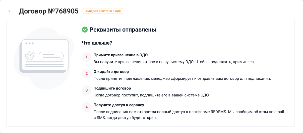Viewport: 303px width, 133px height.
Task: Click the 'Что дальше?' subheading
Action: coord(97,43)
